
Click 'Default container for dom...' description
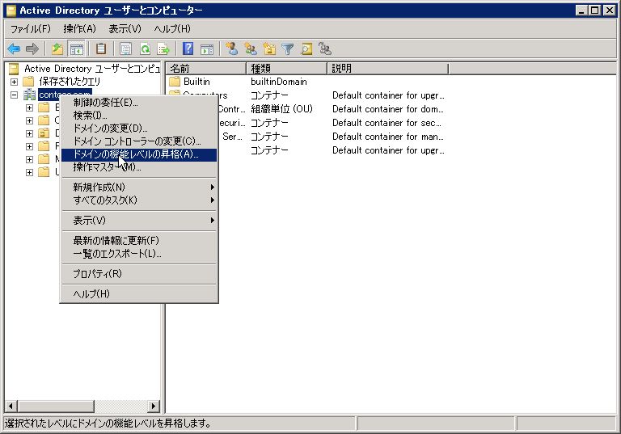[388, 109]
